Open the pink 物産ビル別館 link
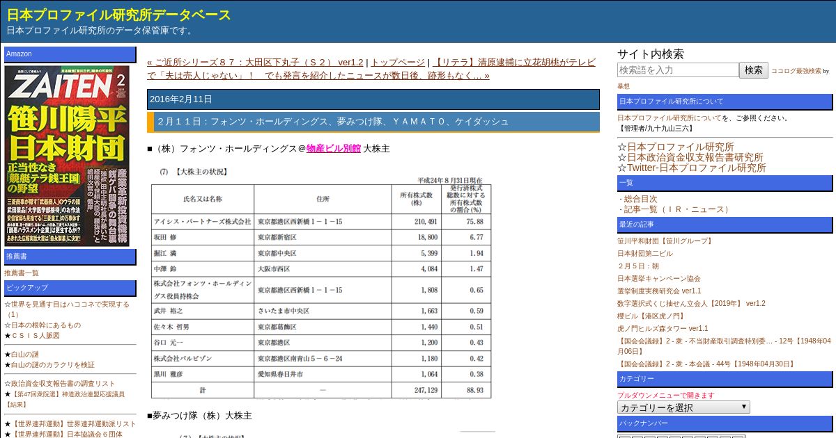 pos(334,148)
